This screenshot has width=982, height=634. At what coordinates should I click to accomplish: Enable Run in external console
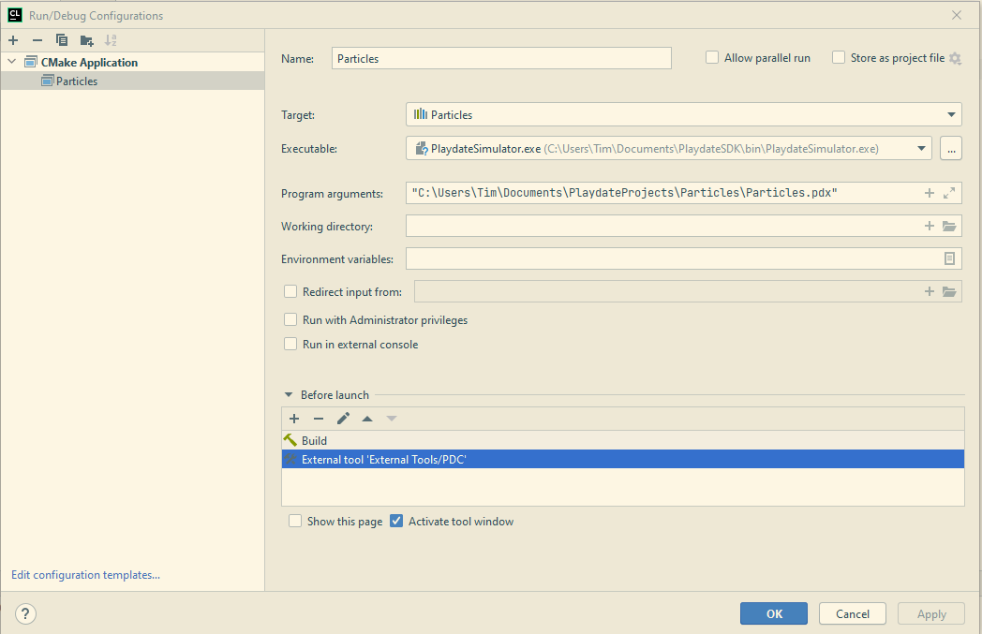(x=290, y=345)
